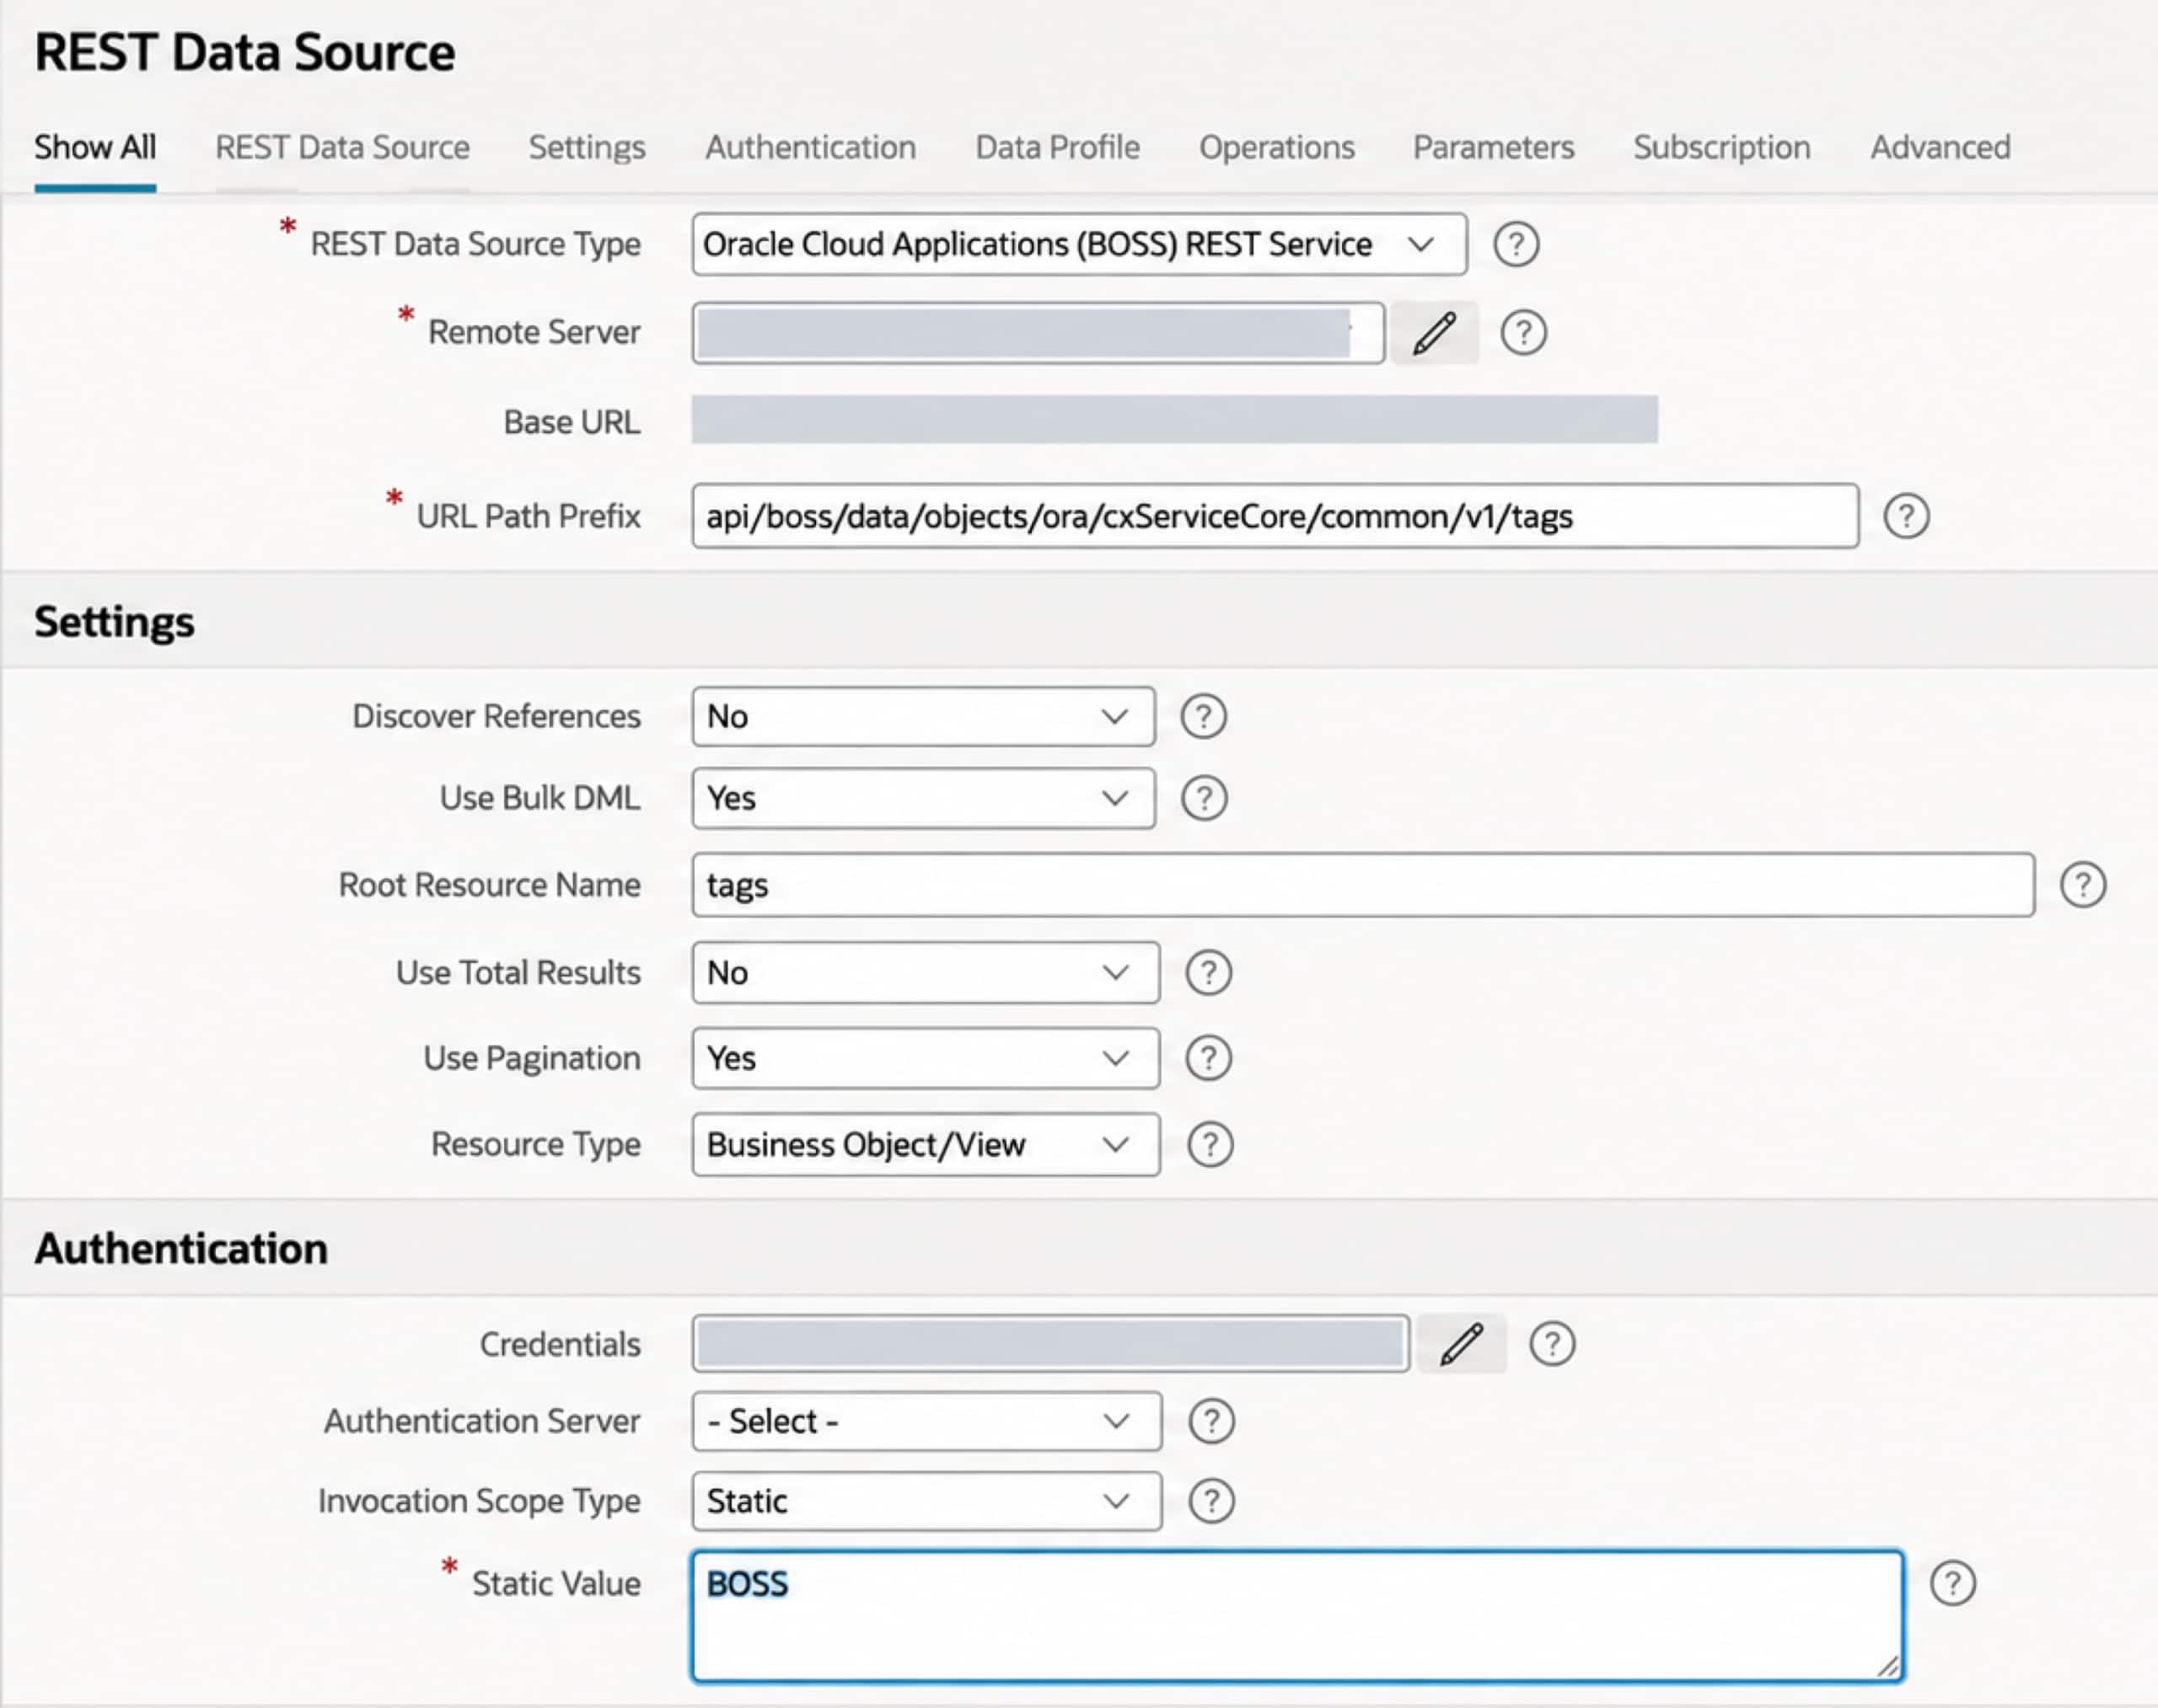Expand the Resource Type dropdown
2158x1708 pixels.
pos(926,1144)
